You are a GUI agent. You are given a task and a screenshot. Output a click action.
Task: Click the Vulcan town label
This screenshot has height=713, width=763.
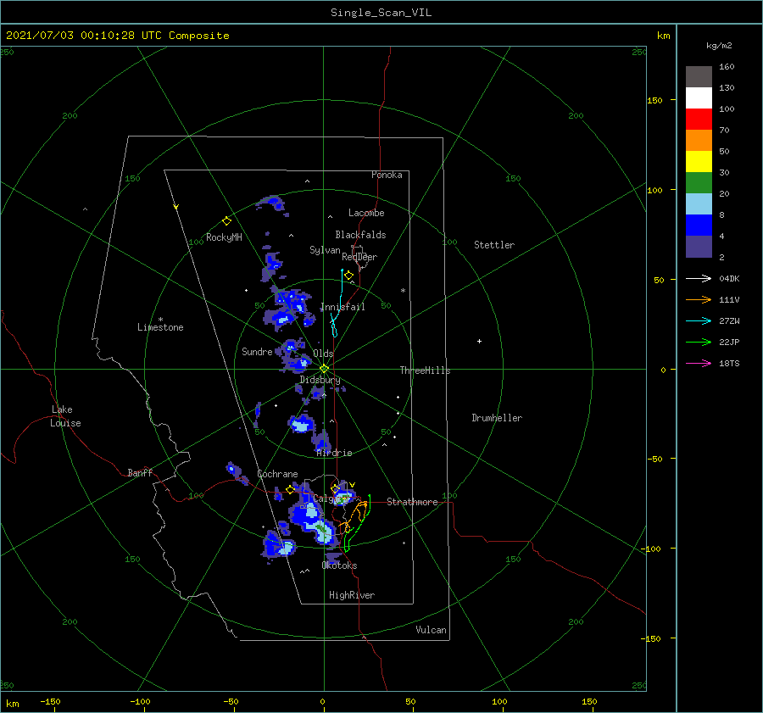(431, 630)
